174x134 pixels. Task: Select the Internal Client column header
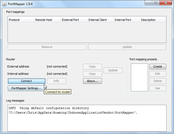(x=100, y=20)
